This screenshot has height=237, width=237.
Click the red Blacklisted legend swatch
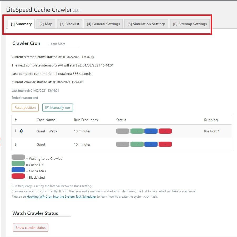[x=18, y=176]
